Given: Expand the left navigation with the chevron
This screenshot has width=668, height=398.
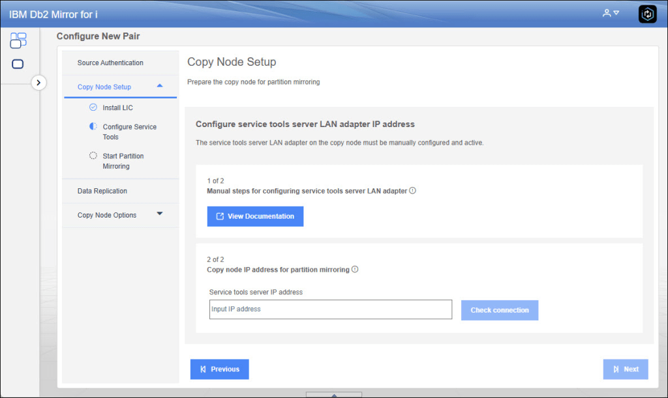Looking at the screenshot, I should [38, 83].
